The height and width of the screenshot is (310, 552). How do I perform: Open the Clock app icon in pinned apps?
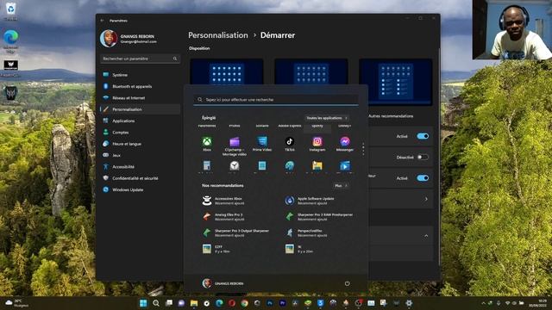[x=235, y=166]
